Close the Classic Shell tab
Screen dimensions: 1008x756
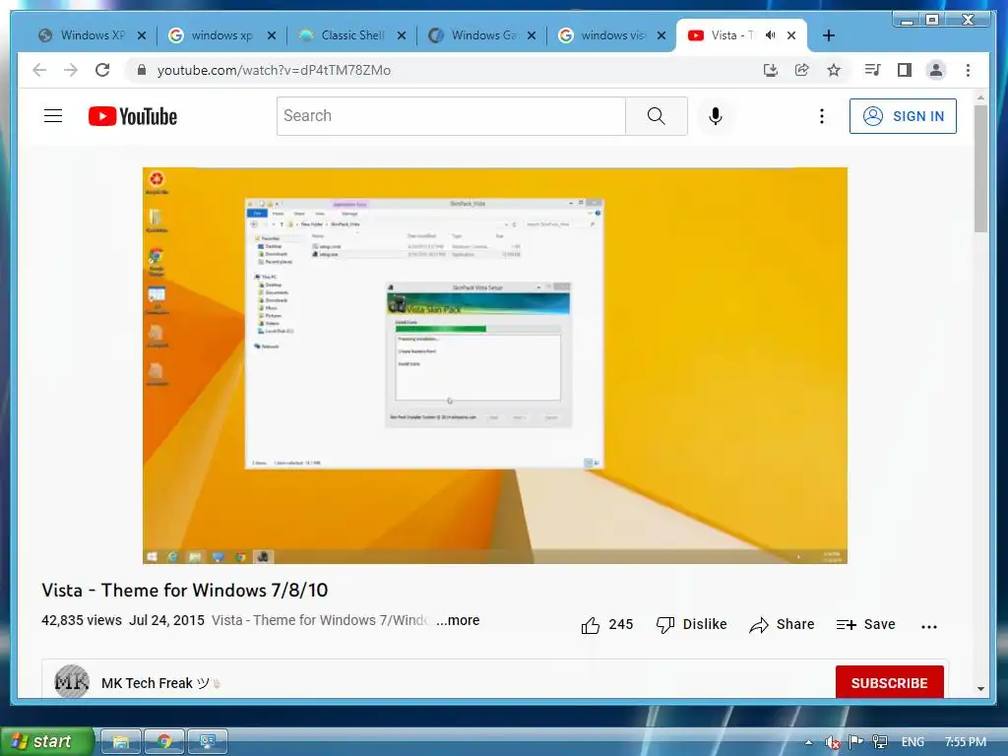(402, 35)
